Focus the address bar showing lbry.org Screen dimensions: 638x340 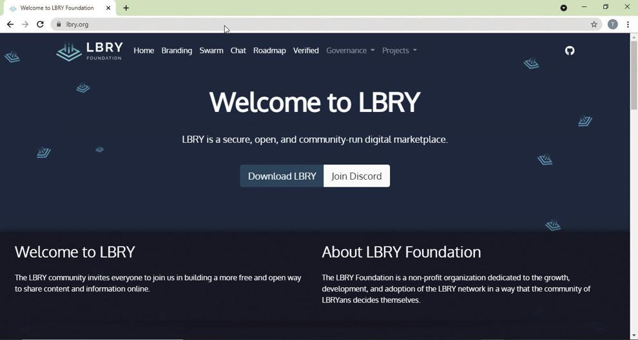point(325,24)
